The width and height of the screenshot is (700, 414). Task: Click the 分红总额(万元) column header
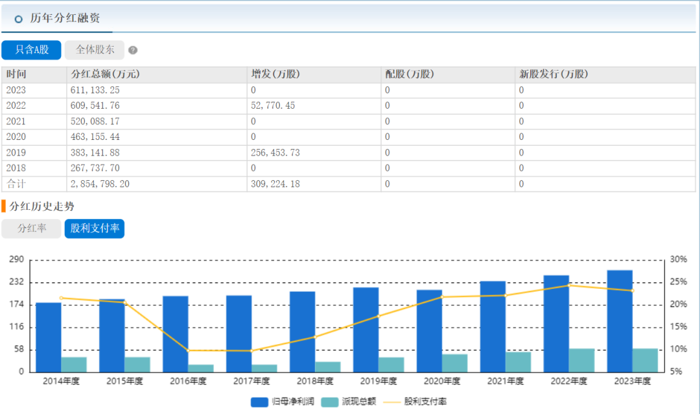click(105, 75)
